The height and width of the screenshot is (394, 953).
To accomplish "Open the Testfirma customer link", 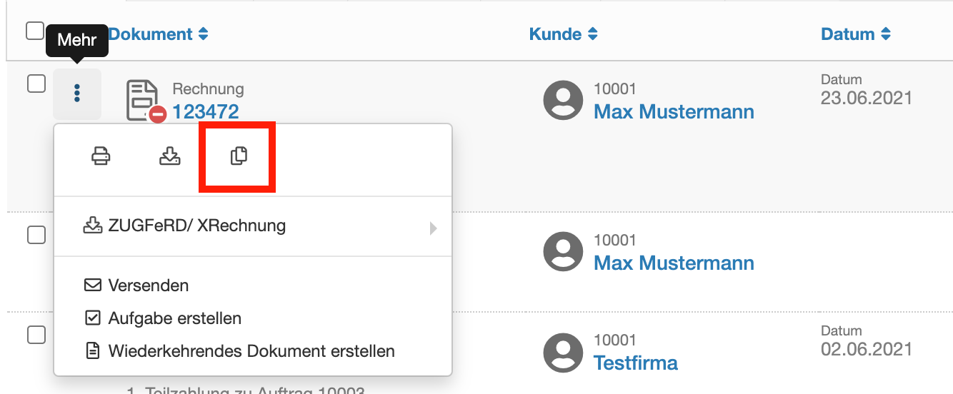I will (x=636, y=363).
